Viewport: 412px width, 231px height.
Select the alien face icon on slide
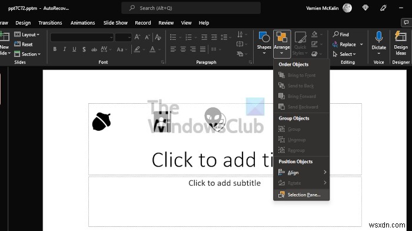(215, 119)
